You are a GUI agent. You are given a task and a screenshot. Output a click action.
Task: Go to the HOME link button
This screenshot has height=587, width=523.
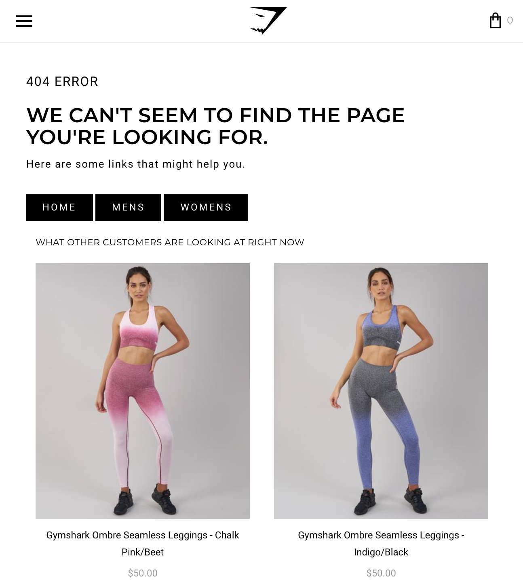(59, 208)
